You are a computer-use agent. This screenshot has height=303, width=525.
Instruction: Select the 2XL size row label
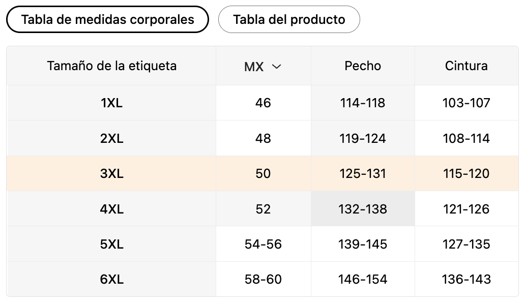point(111,138)
